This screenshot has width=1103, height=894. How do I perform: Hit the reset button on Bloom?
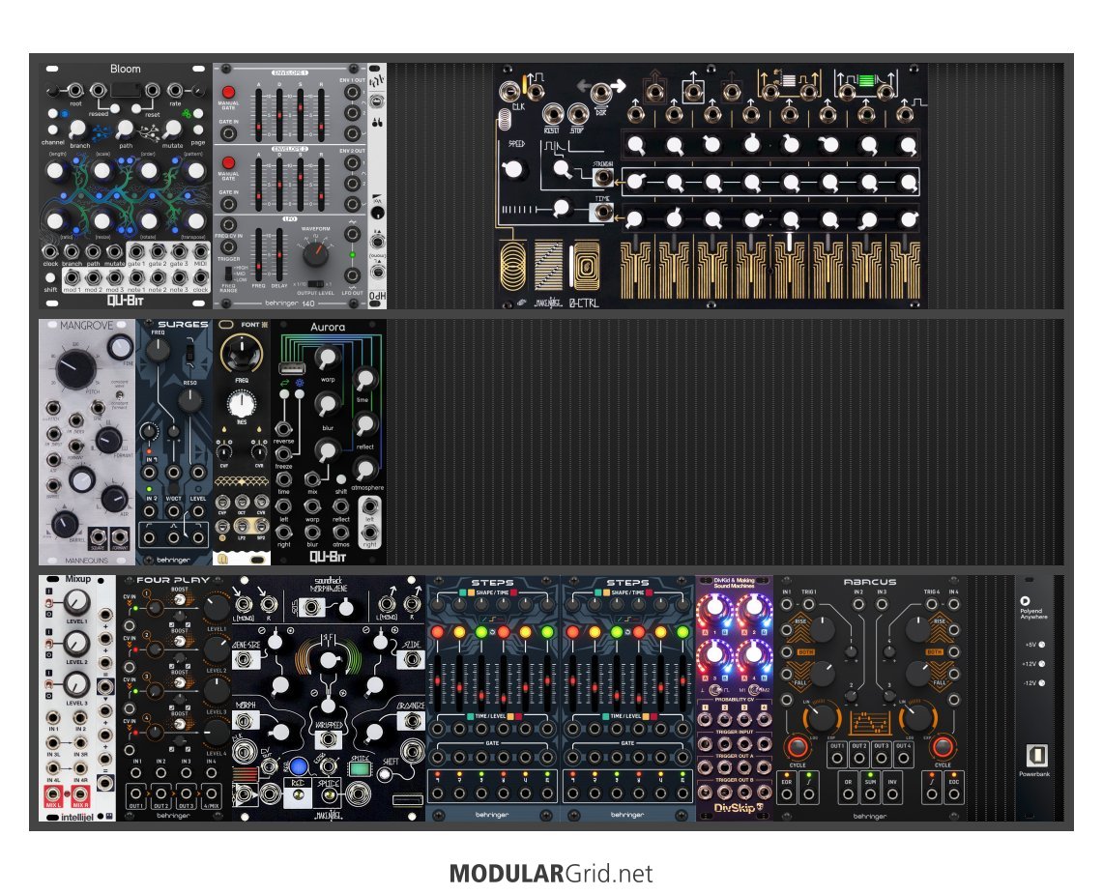coord(135,109)
